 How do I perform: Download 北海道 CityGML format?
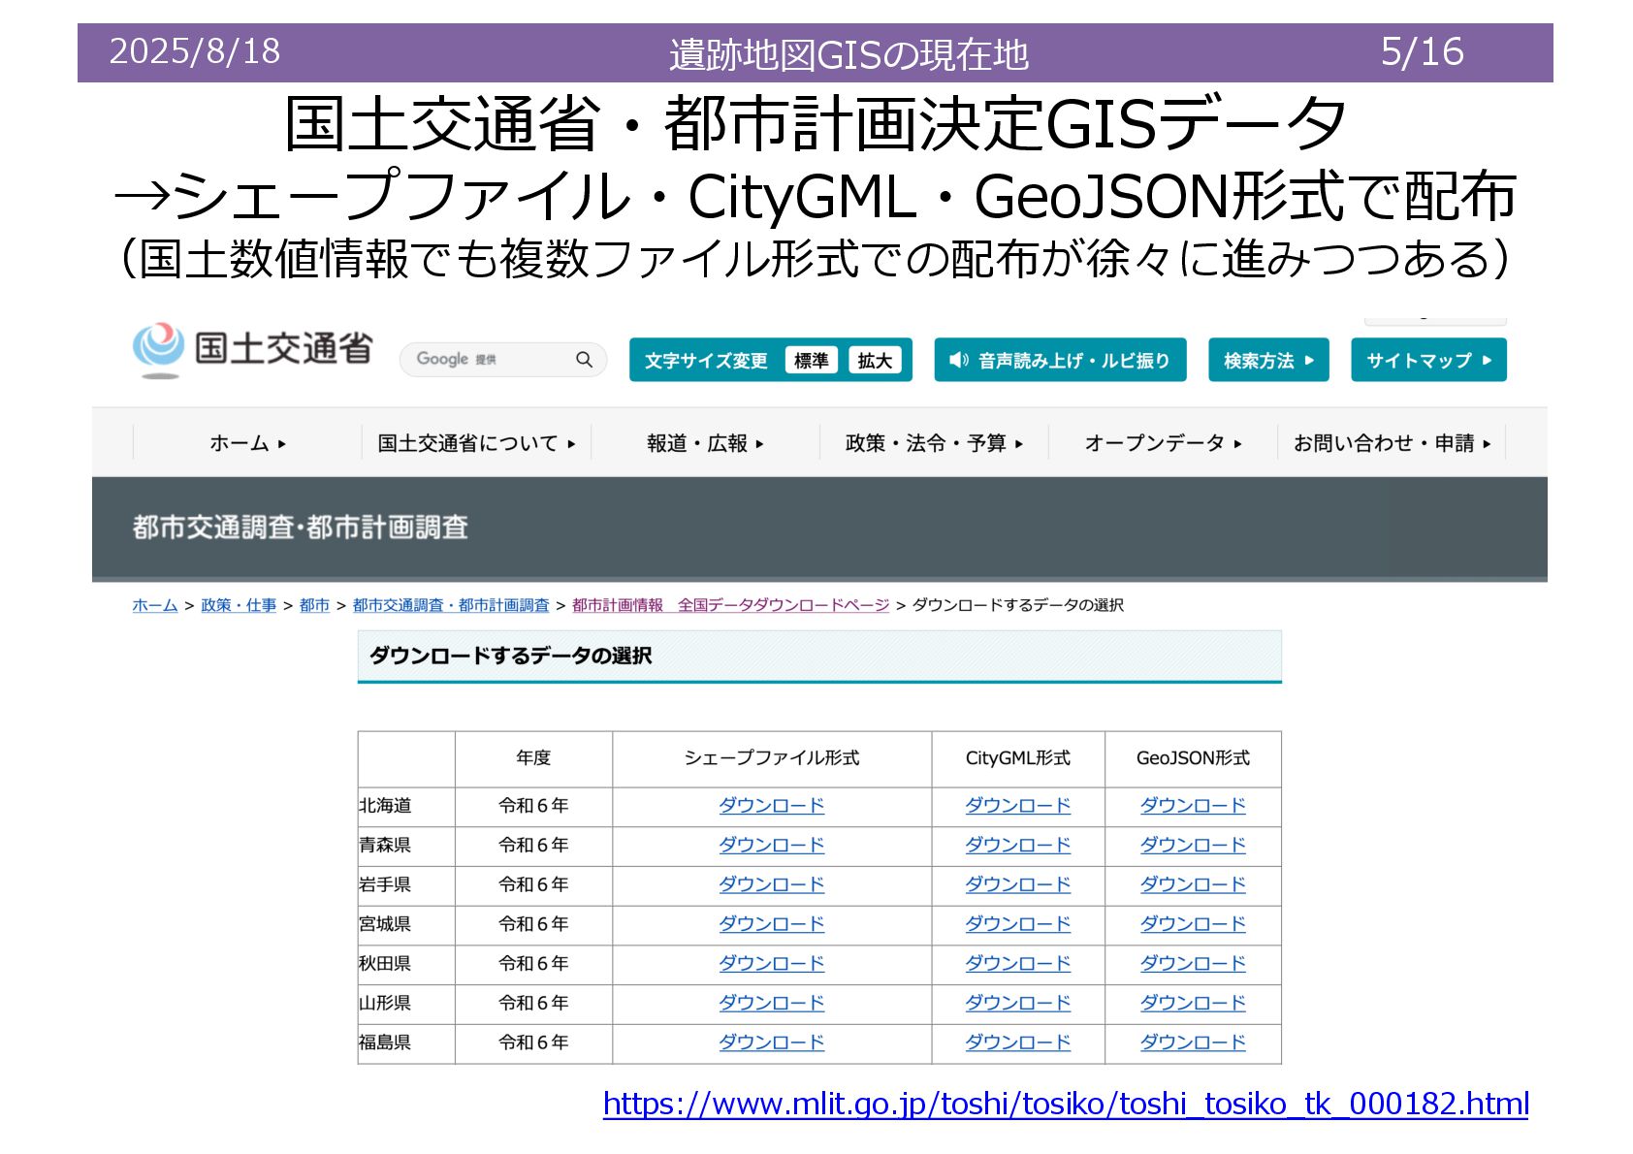point(1018,806)
